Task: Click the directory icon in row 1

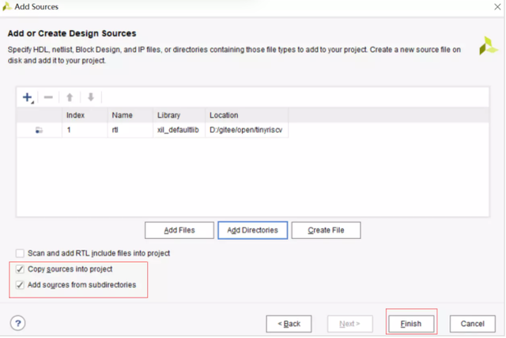Action: pyautogui.click(x=39, y=130)
